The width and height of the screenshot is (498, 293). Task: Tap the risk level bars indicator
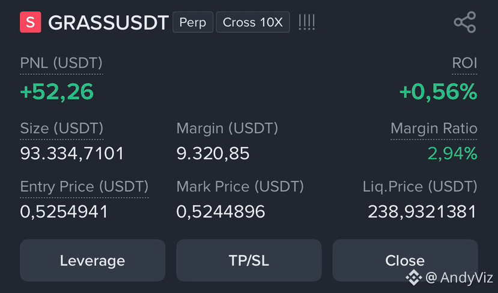tap(307, 22)
